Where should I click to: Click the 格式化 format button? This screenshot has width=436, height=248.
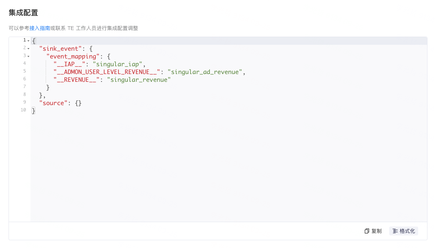coord(404,231)
